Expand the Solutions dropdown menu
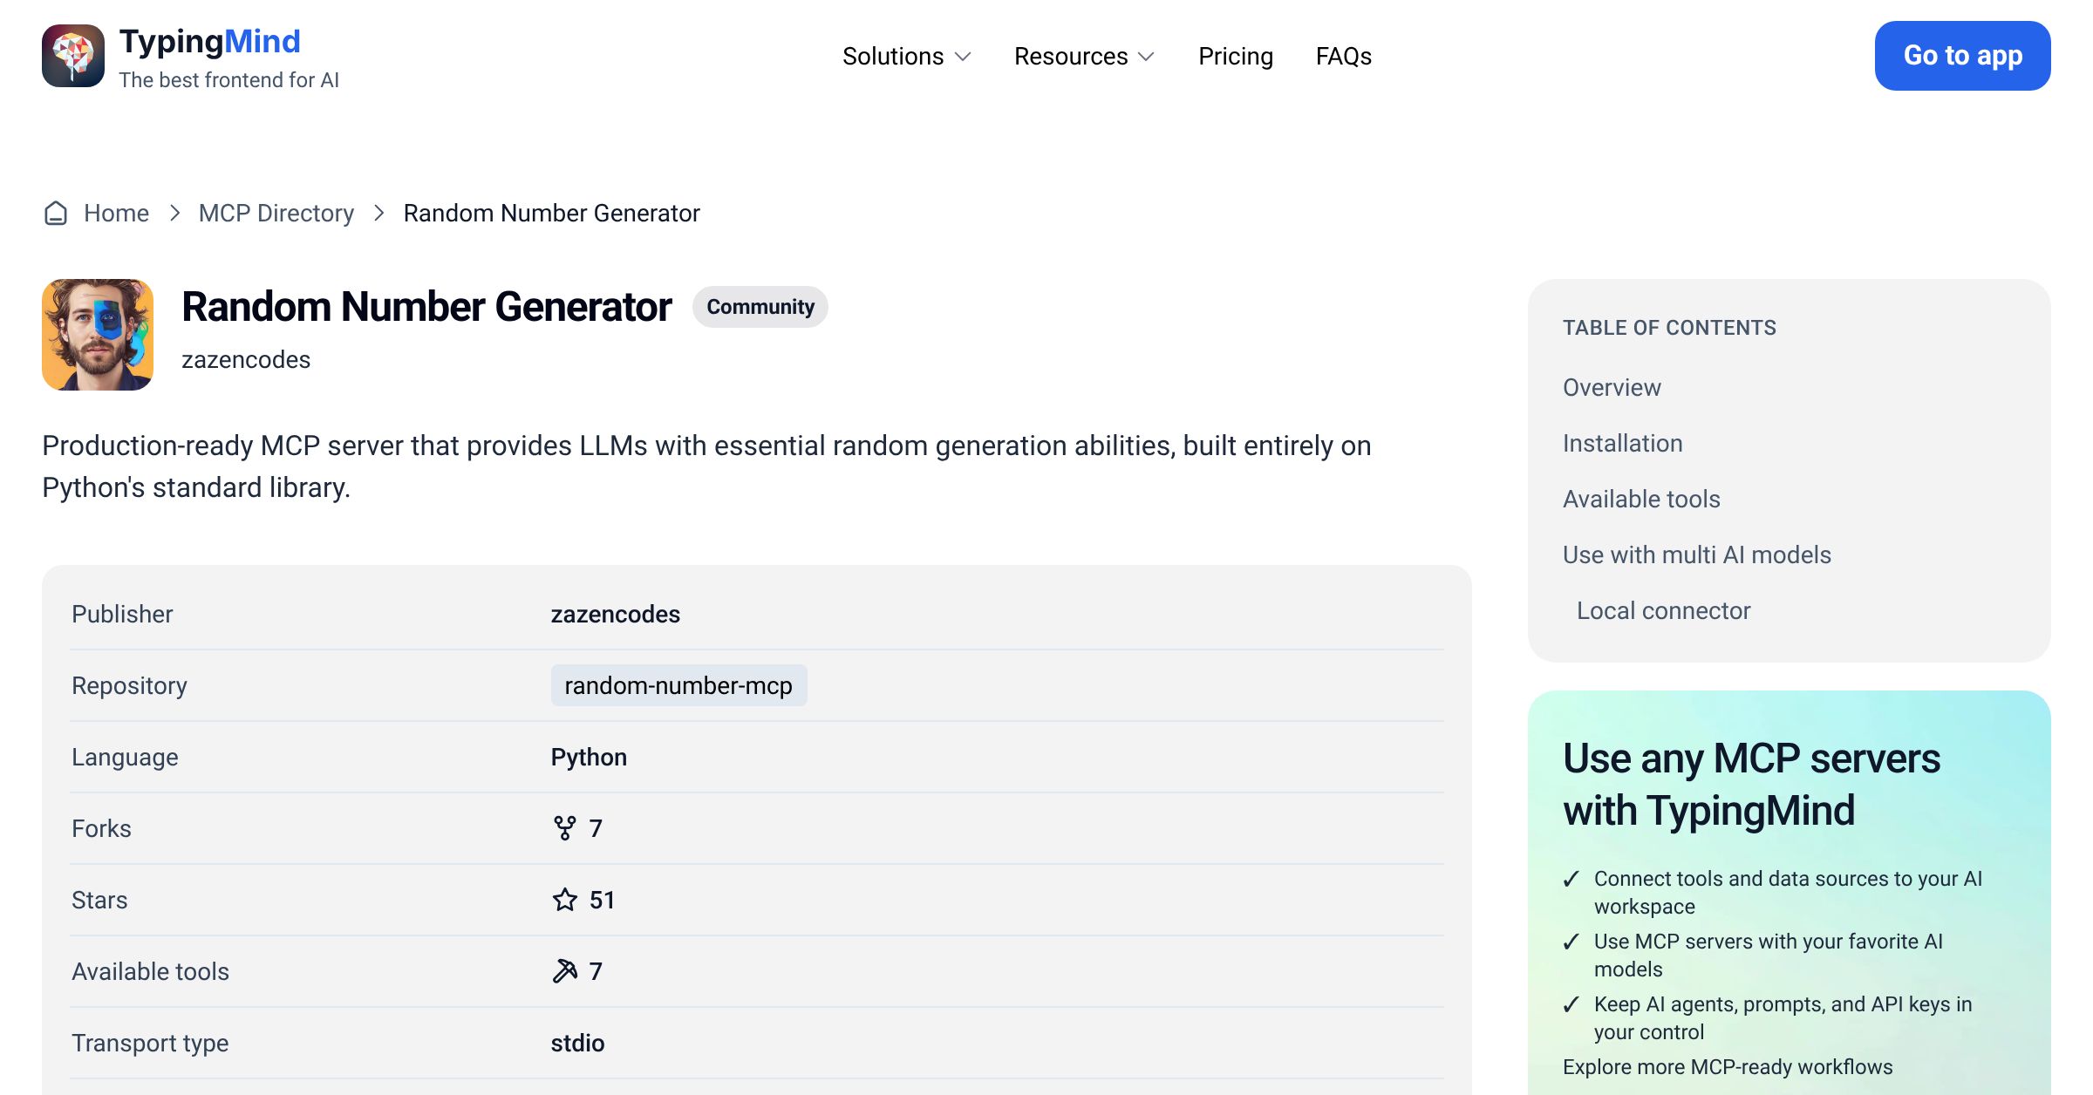 (907, 57)
